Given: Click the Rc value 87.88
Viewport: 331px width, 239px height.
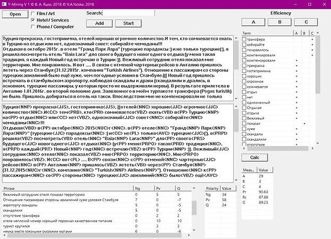Looking at the screenshot, I should (x=263, y=197).
